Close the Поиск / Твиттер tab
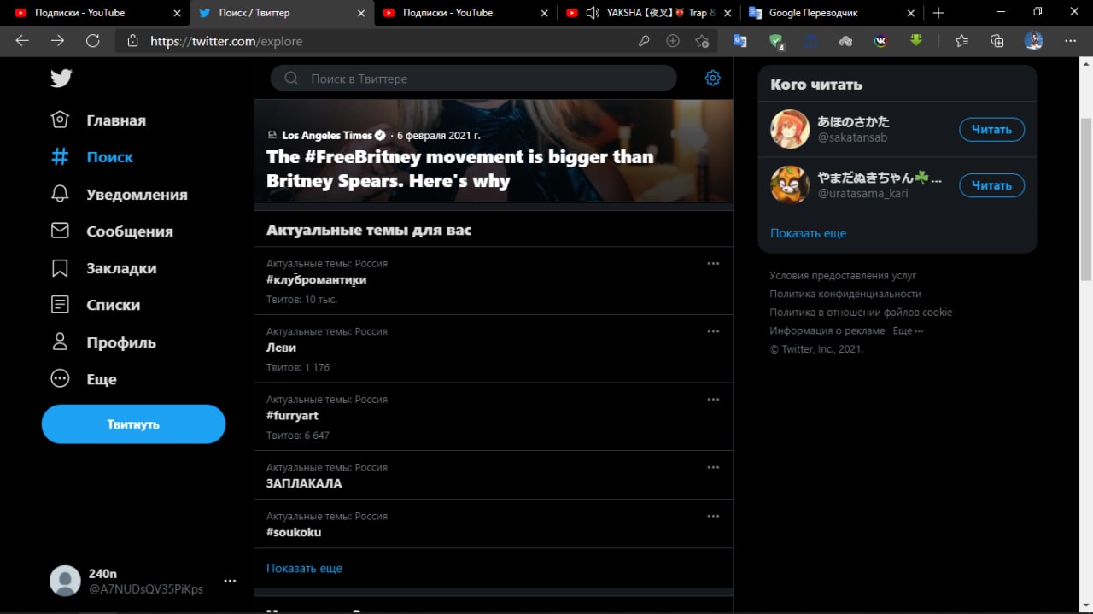Viewport: 1093px width, 614px height. [x=361, y=13]
